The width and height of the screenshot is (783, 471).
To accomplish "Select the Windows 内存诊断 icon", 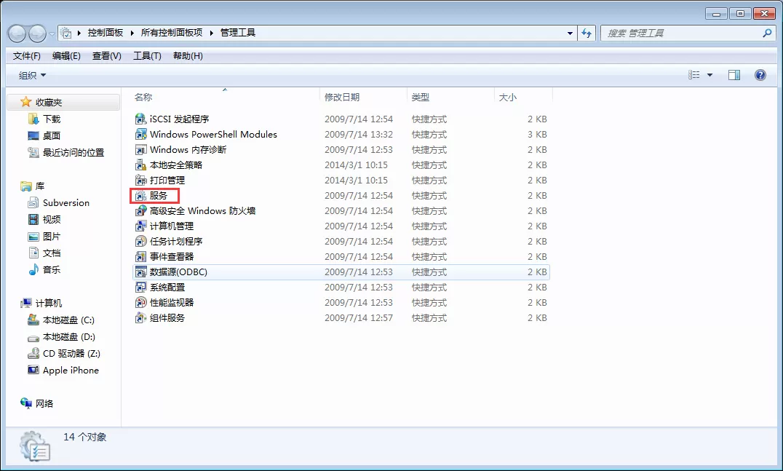I will click(141, 149).
